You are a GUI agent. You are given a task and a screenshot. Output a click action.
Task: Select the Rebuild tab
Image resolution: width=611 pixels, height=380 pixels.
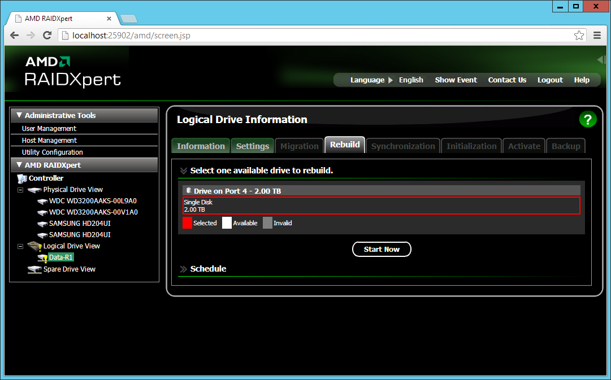coord(345,145)
